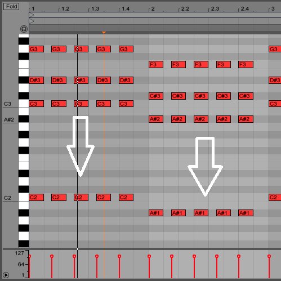The height and width of the screenshot is (281, 281).
Task: Click the velocity marker at bar 2 start
Action: coord(149,256)
